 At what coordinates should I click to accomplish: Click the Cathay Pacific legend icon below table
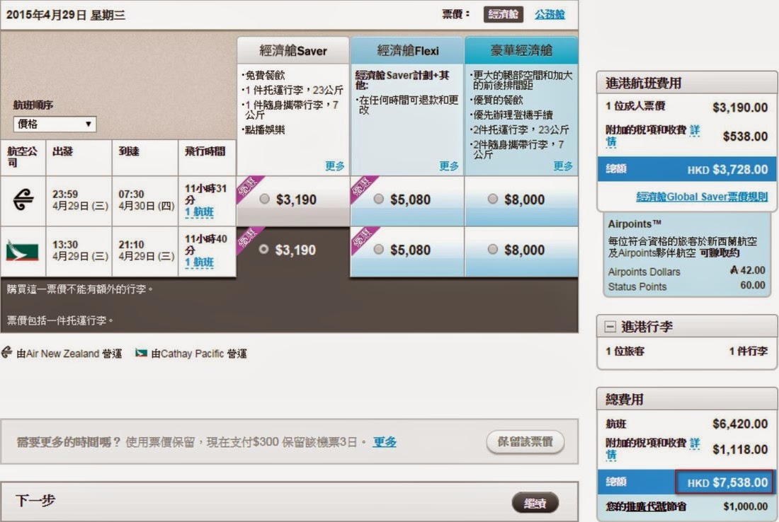pyautogui.click(x=142, y=352)
